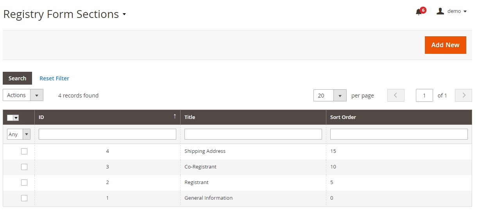The image size is (478, 211).
Task: Open the notifications bell icon
Action: pyautogui.click(x=419, y=12)
